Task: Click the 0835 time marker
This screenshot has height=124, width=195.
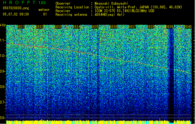Action: pyautogui.click(x=95, y=27)
